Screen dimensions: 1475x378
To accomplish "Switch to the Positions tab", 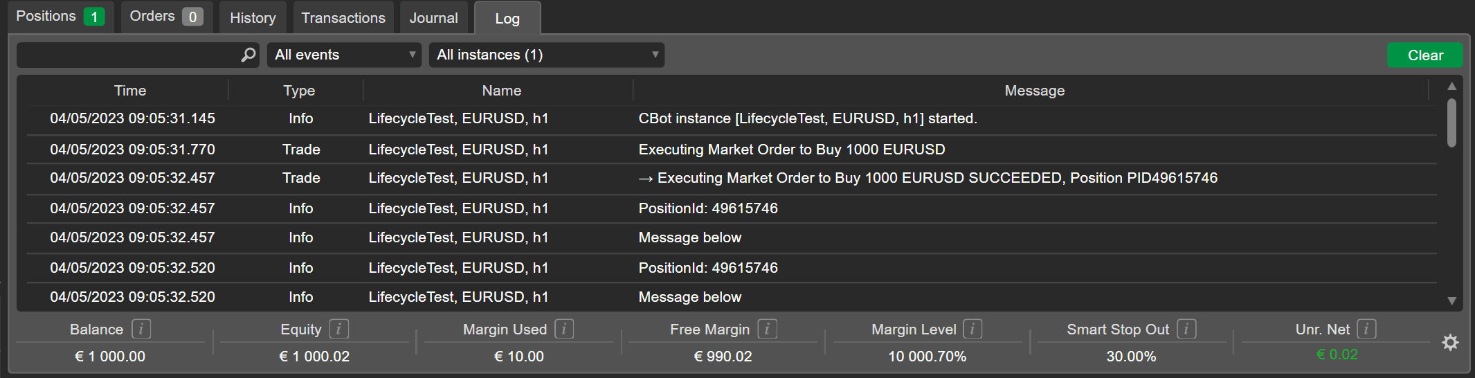I will [x=60, y=17].
